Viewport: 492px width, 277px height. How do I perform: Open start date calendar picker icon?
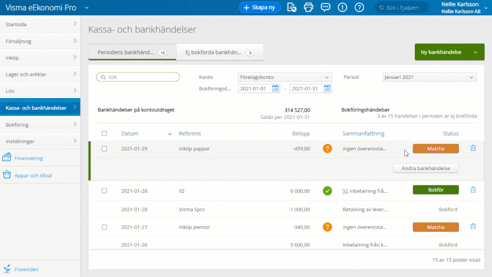click(276, 89)
